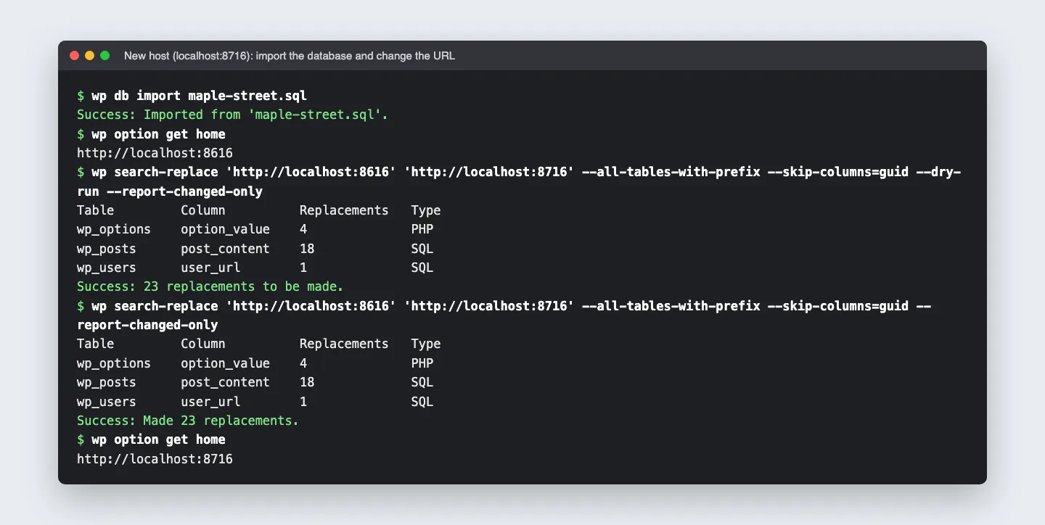Click "wp_options" in the dry-run results table
1045x525 pixels.
coord(114,229)
